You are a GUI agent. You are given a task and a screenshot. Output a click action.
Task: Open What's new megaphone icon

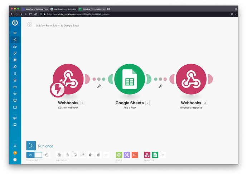click(x=15, y=118)
